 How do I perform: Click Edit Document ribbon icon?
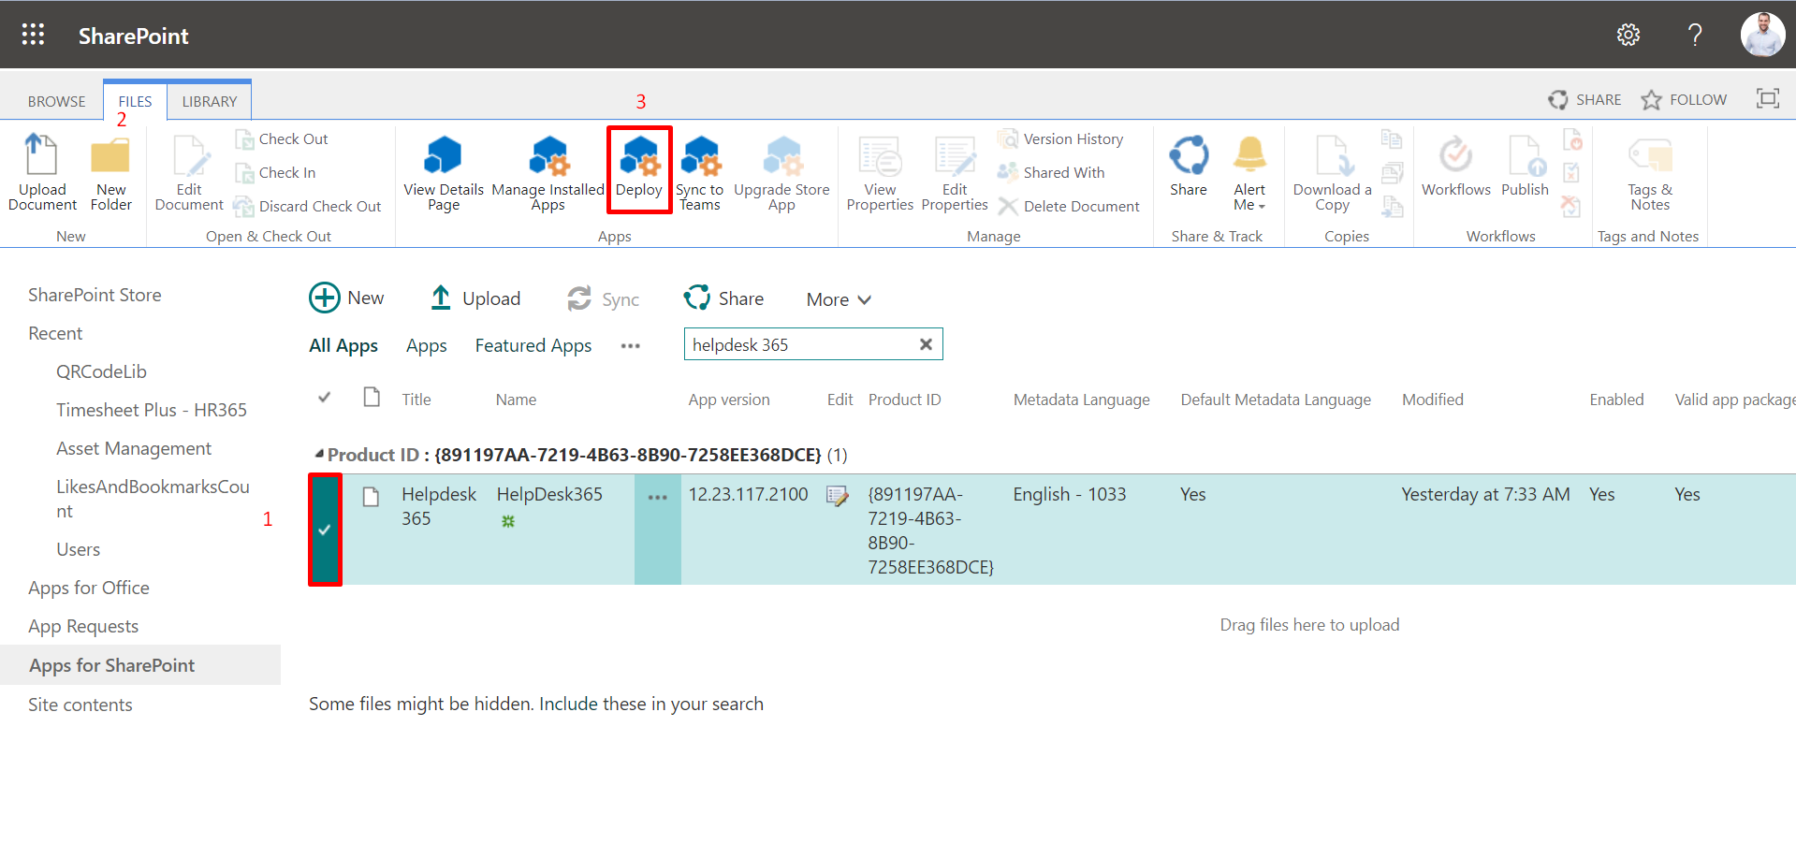coord(189,173)
